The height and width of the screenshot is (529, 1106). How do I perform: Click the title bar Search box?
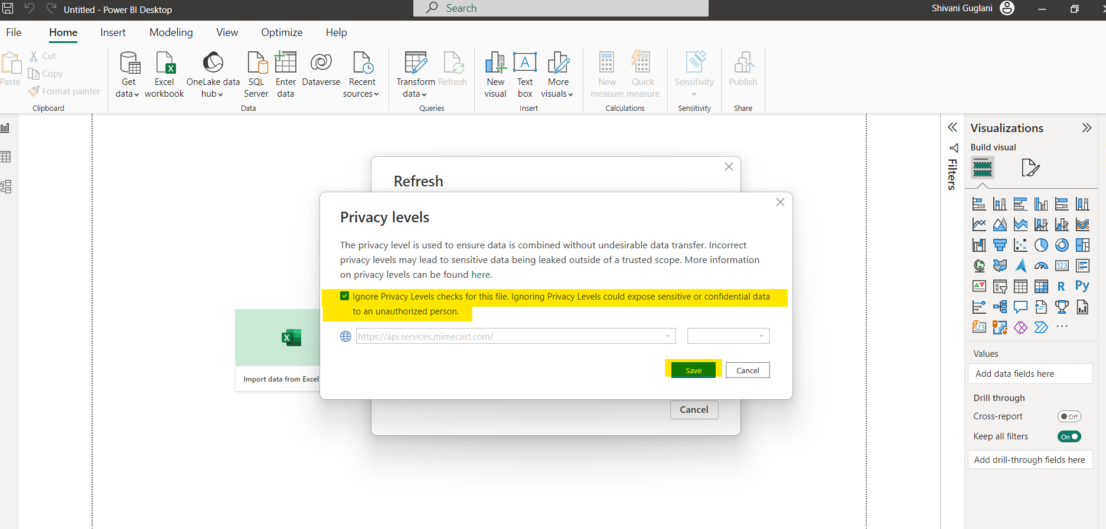pyautogui.click(x=561, y=8)
